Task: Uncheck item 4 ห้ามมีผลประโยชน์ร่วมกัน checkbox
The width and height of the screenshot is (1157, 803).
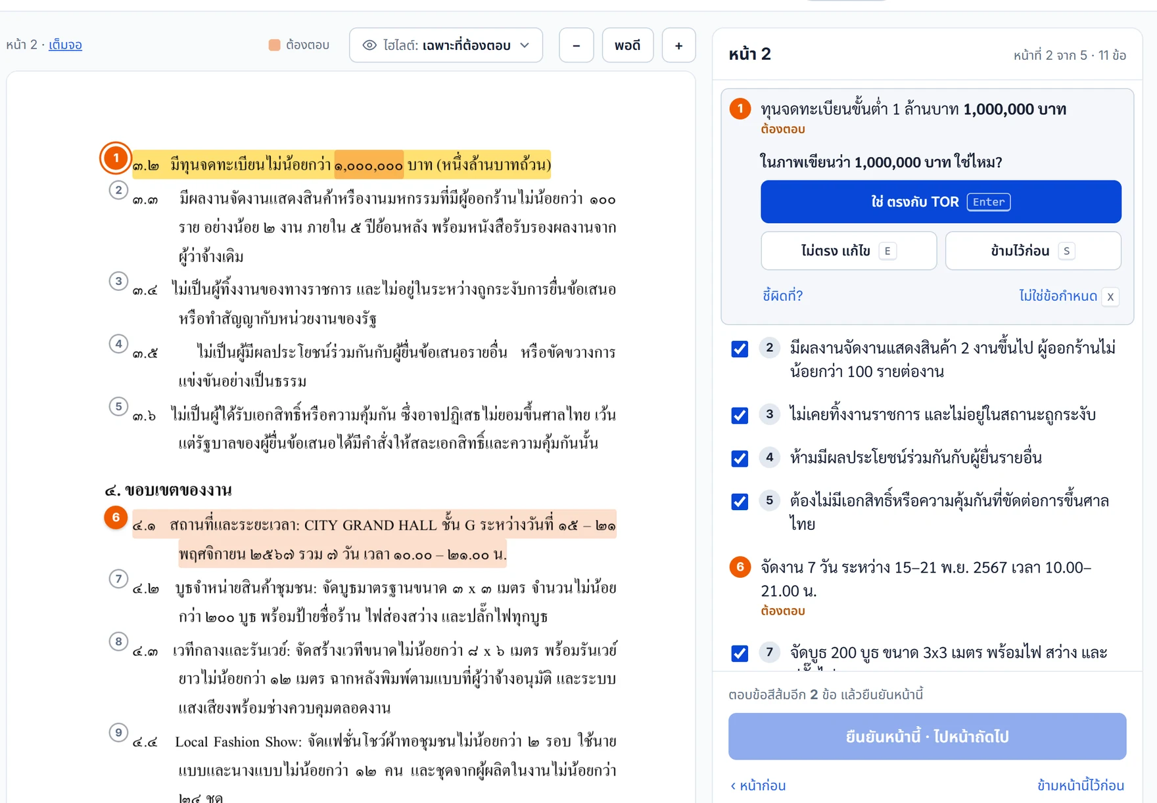Action: point(740,458)
